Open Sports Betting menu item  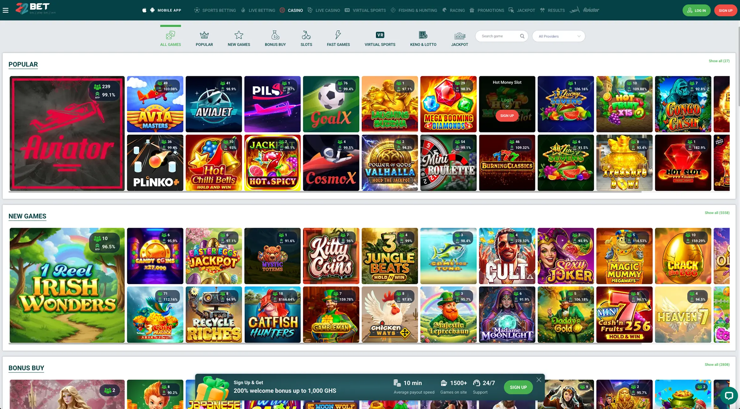point(215,10)
